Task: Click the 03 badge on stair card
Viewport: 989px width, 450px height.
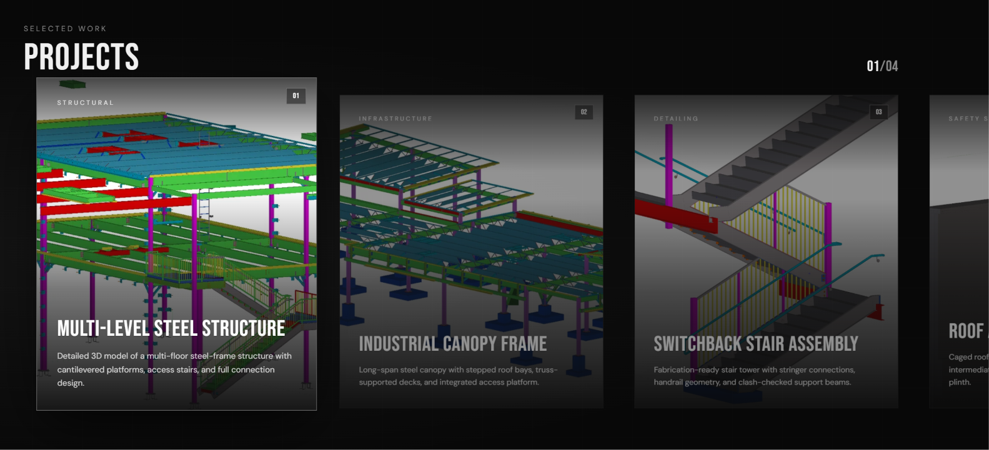Action: pos(879,112)
